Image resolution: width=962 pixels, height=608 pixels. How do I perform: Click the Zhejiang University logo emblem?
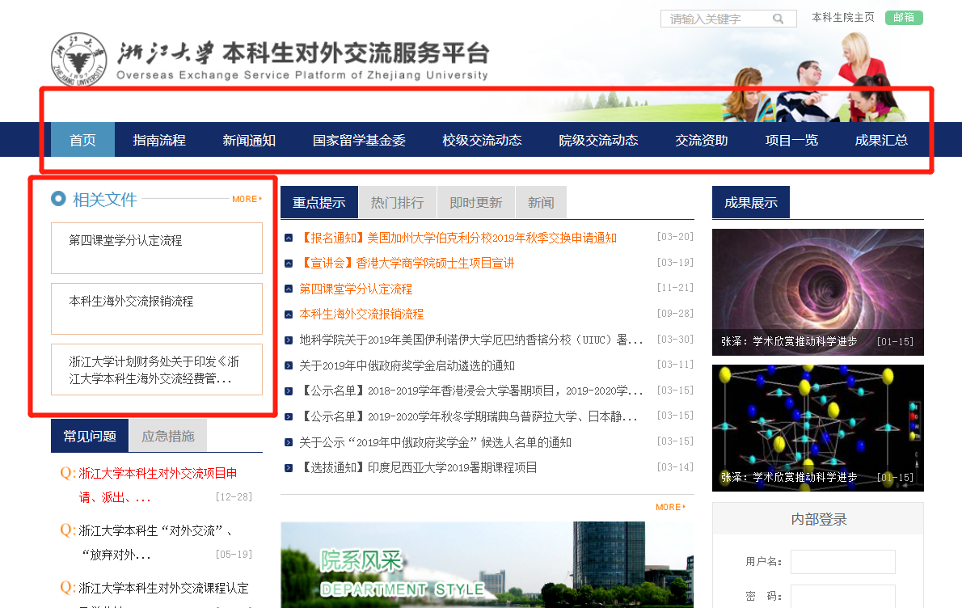point(78,61)
